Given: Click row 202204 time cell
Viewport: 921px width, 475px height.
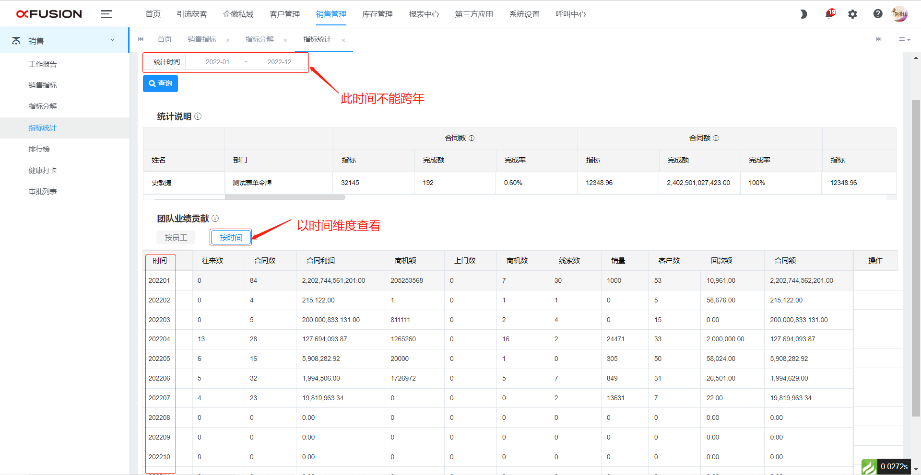Looking at the screenshot, I should [159, 339].
